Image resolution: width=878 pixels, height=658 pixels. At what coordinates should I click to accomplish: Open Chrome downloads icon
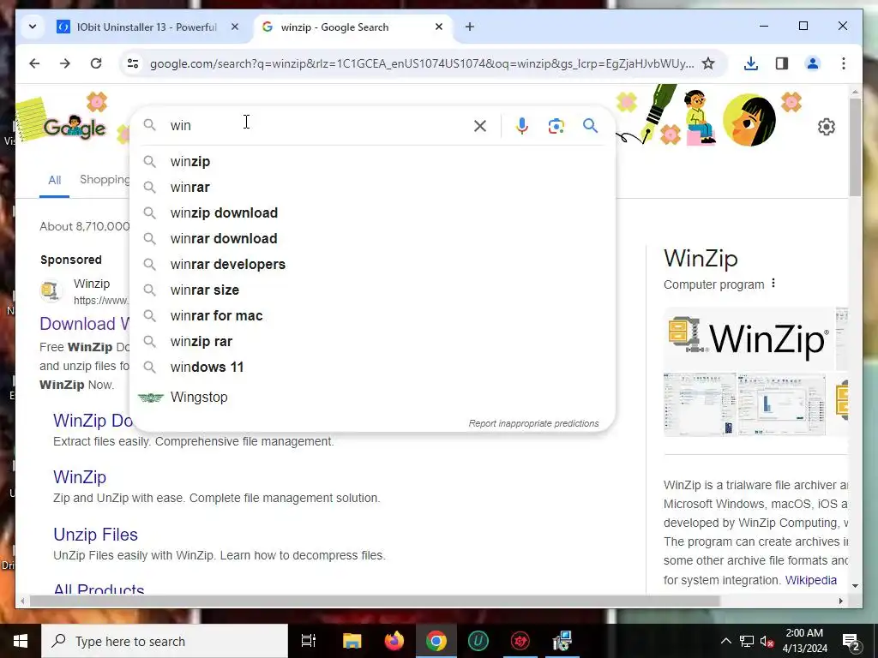[751, 63]
